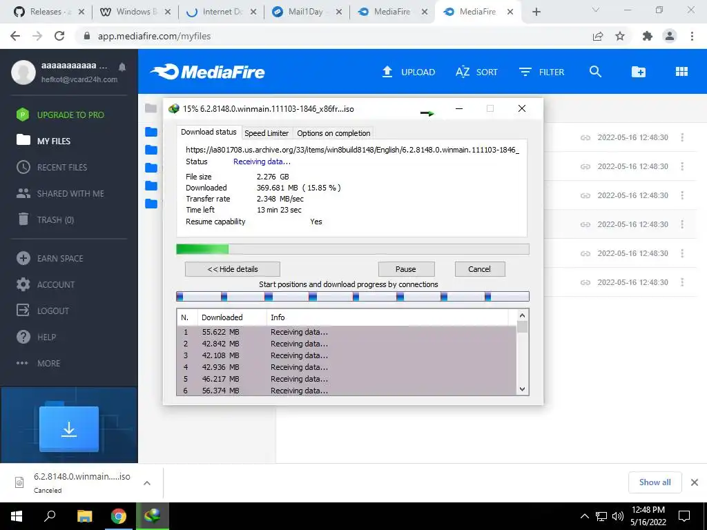Click the notification bell icon
The width and height of the screenshot is (707, 530).
(122, 67)
